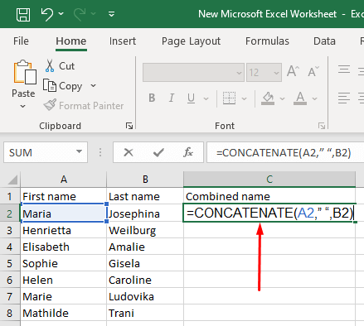Open the Formulas tab
The height and width of the screenshot is (326, 364).
point(267,41)
